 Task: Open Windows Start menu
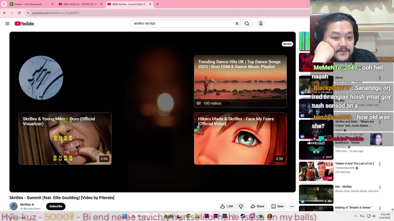pos(124,216)
